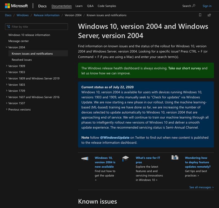Expand the Version 1803 section
Screen dimensions: 219x208
[x=6, y=85]
